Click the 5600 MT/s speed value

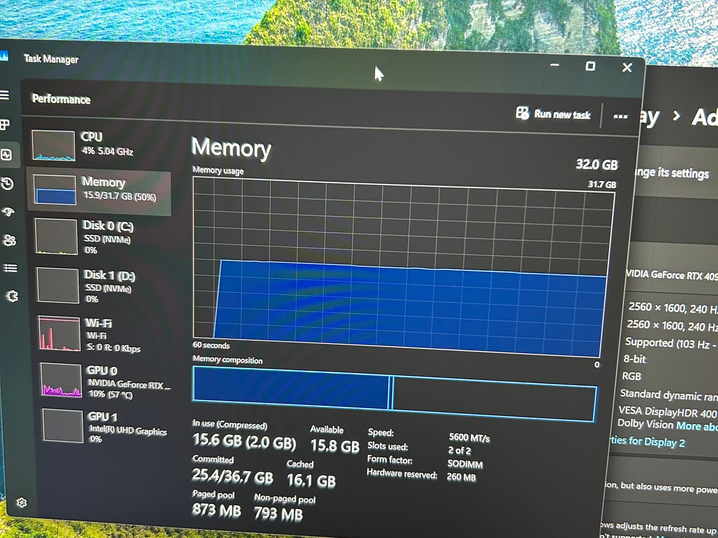(469, 437)
